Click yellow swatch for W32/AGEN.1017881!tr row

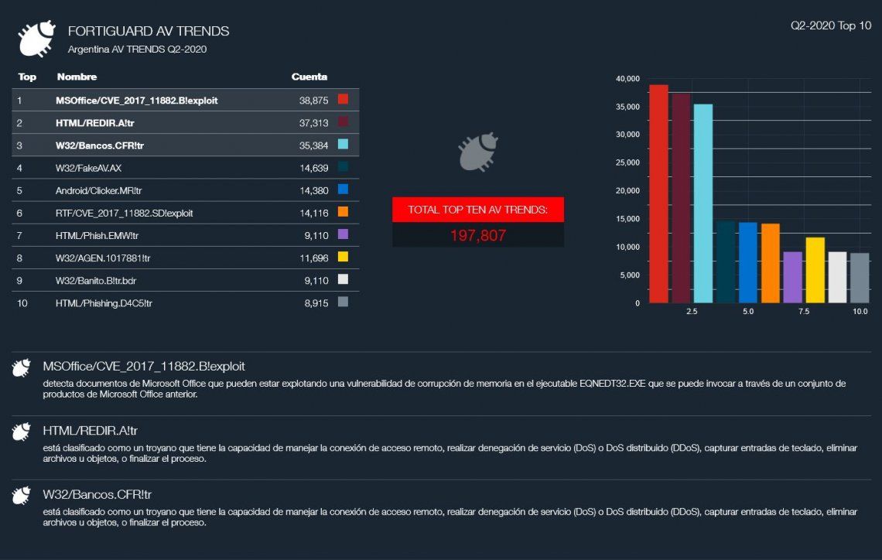pos(344,257)
